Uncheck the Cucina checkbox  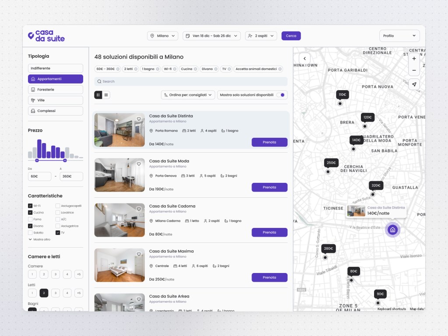pos(30,213)
